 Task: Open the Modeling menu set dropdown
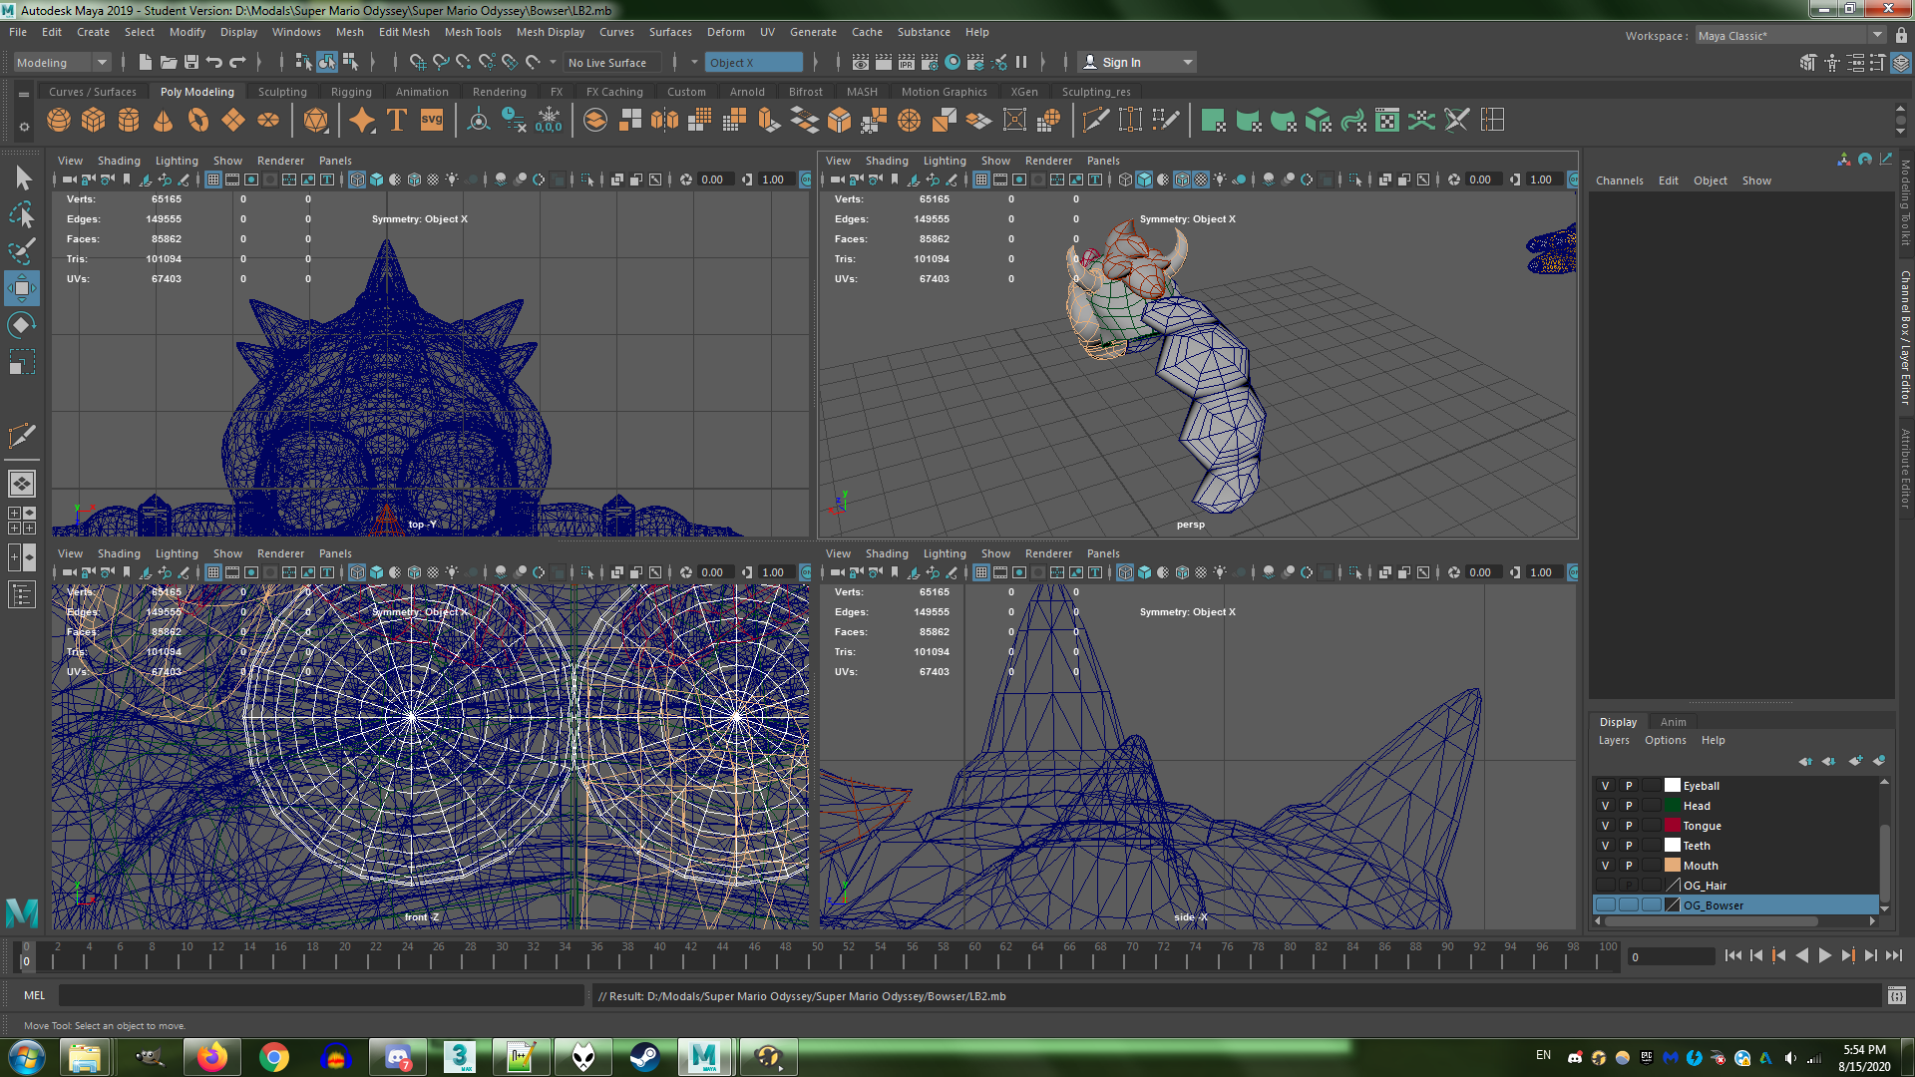(x=62, y=62)
